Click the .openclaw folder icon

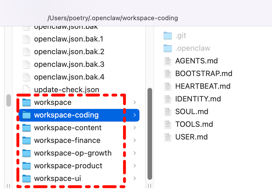[x=168, y=48]
